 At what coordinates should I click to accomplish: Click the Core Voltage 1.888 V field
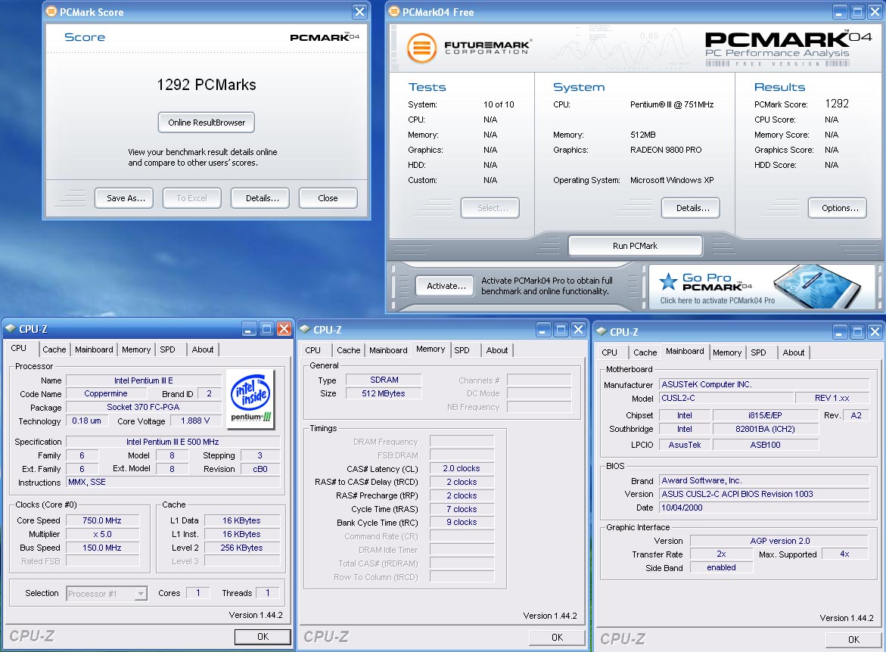(x=195, y=421)
